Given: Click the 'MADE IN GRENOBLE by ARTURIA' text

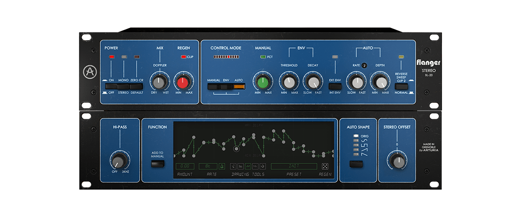Looking at the screenshot, I should 428,147.
